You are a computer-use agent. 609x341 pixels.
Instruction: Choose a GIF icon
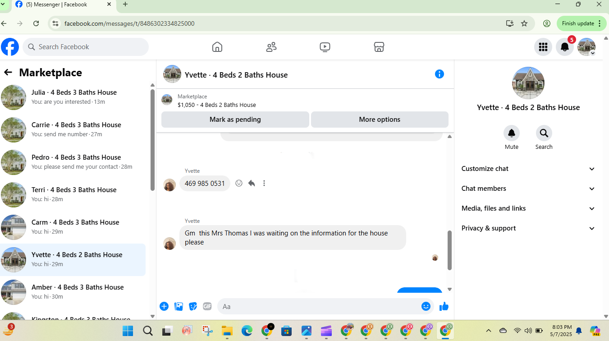tap(207, 306)
